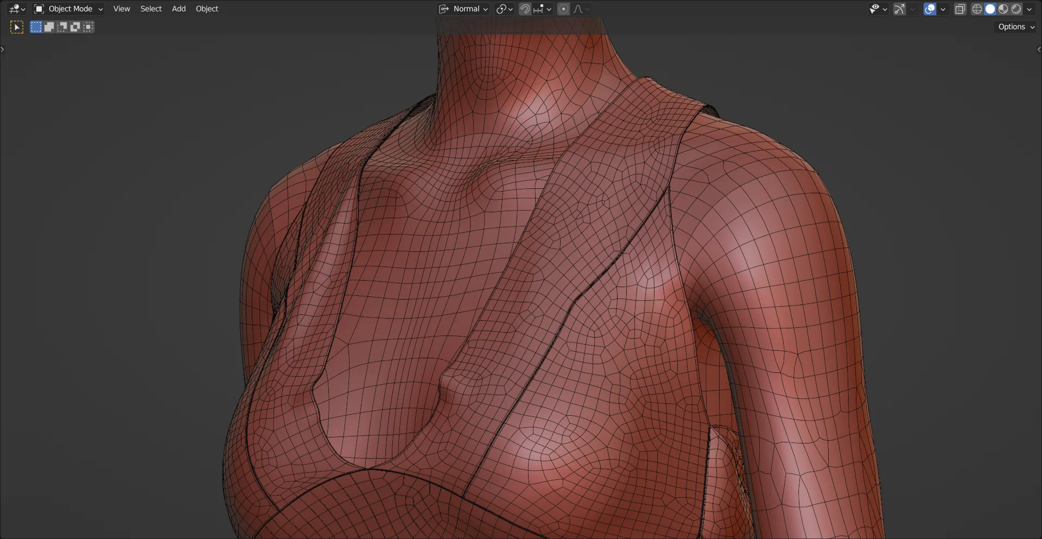This screenshot has height=539, width=1042.
Task: Expand the right sidebar arrow
Action: (1039, 49)
